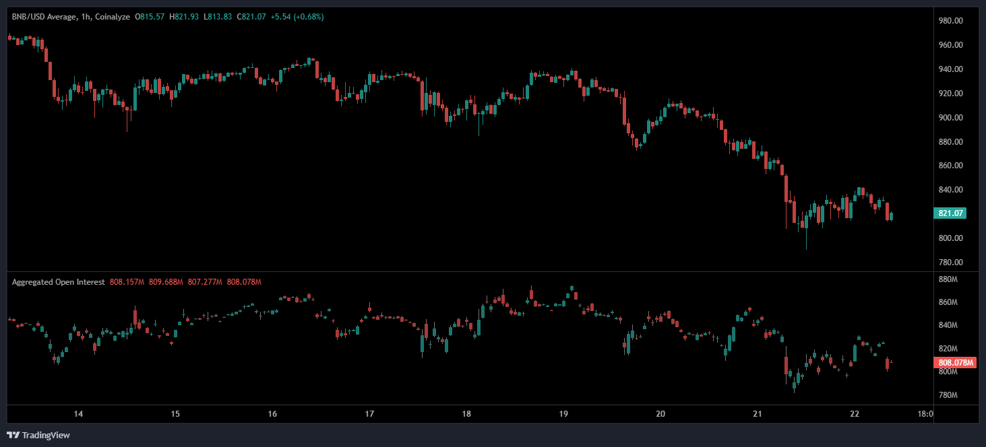Click the 860M level on open interest scale
Screen dimensions: 986x447
point(949,302)
